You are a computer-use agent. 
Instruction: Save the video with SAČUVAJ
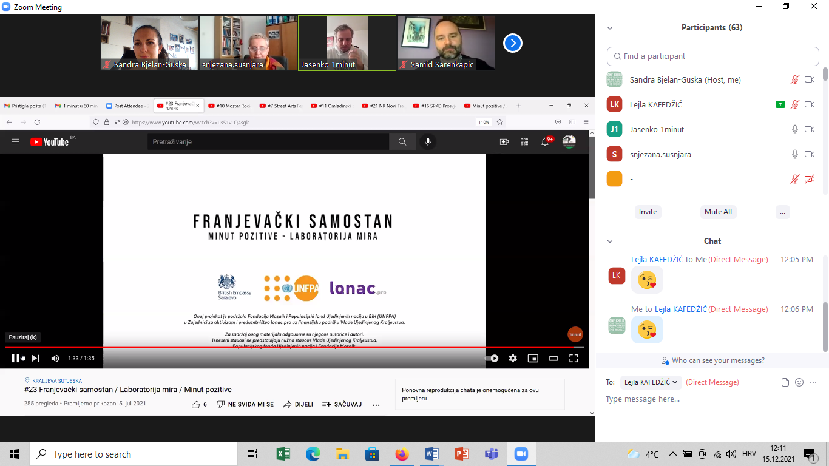click(x=342, y=404)
